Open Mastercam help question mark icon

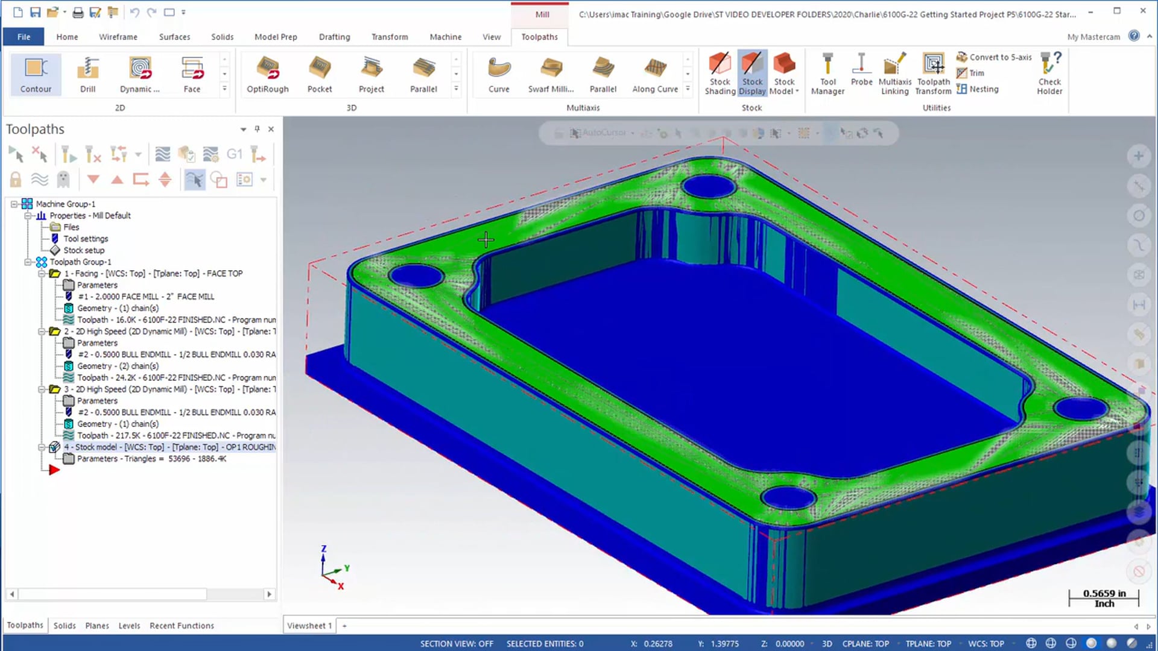pos(1134,36)
